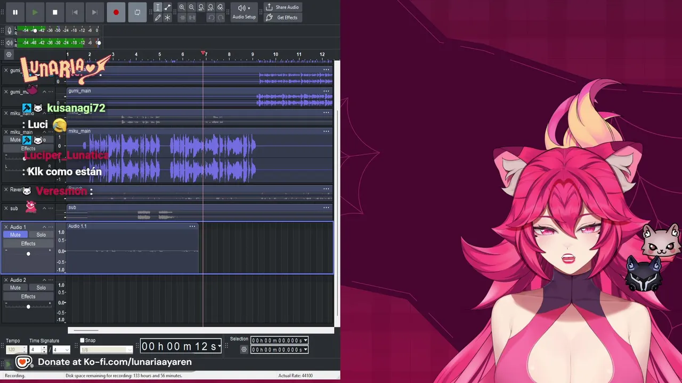682x383 pixels.
Task: Open Selection toolbar settings gear
Action: [x=244, y=349]
